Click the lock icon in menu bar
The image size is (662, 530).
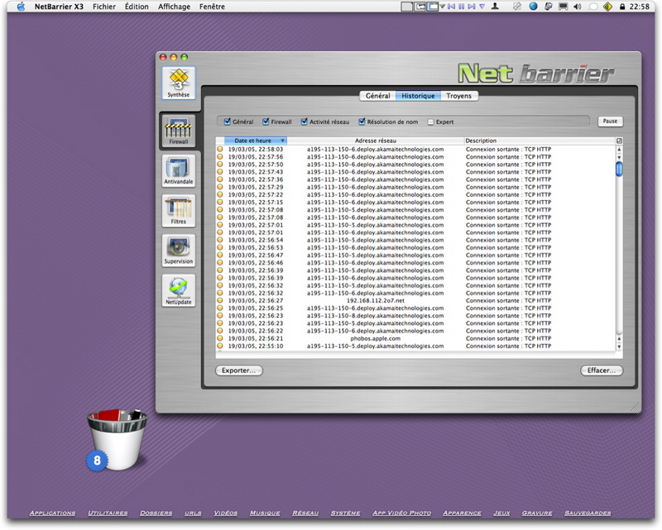[622, 7]
